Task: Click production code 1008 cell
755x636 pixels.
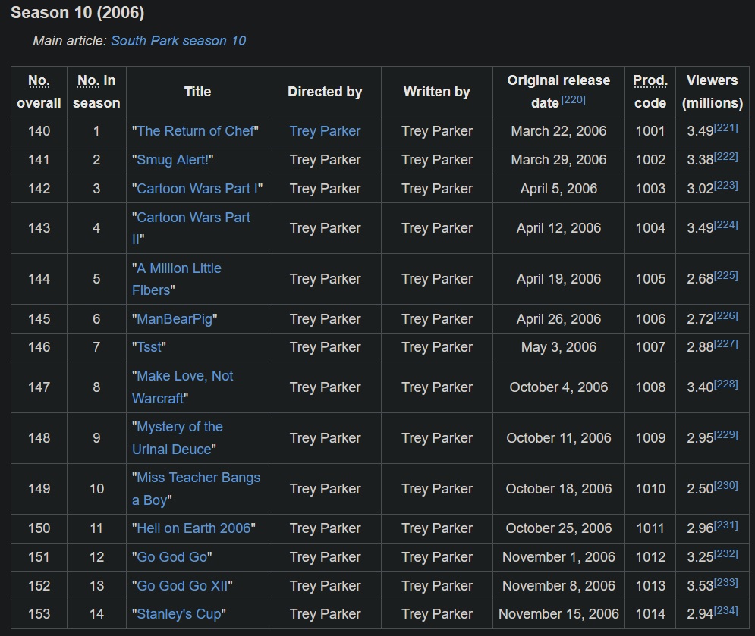Action: pyautogui.click(x=650, y=387)
